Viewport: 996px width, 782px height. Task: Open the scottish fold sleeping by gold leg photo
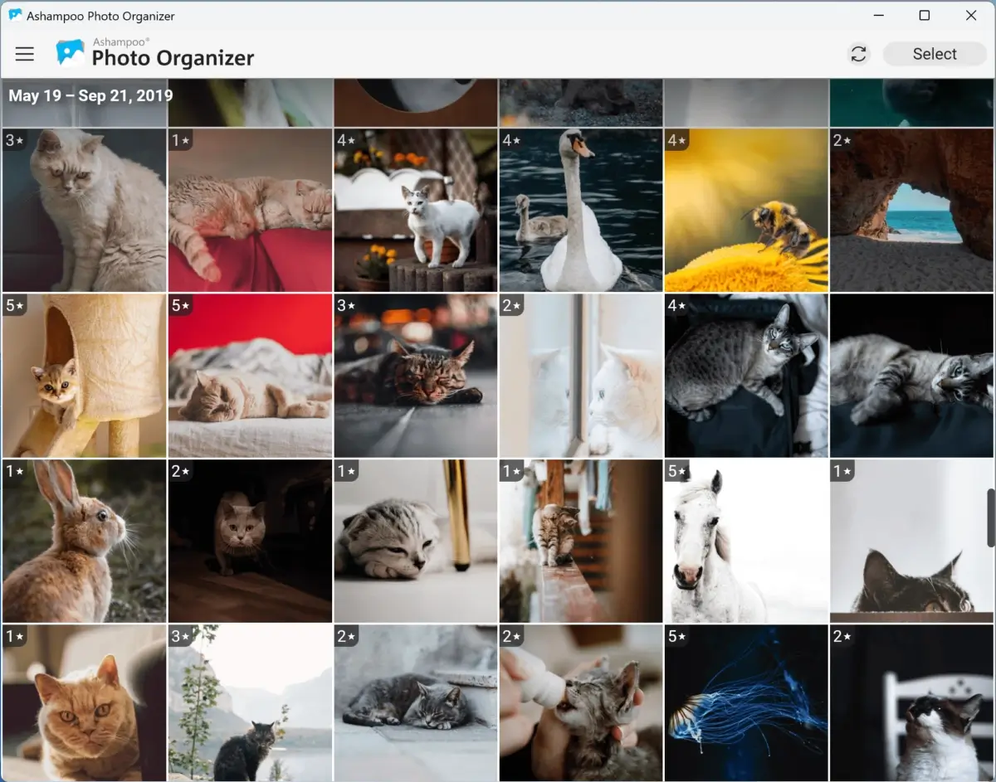(415, 541)
